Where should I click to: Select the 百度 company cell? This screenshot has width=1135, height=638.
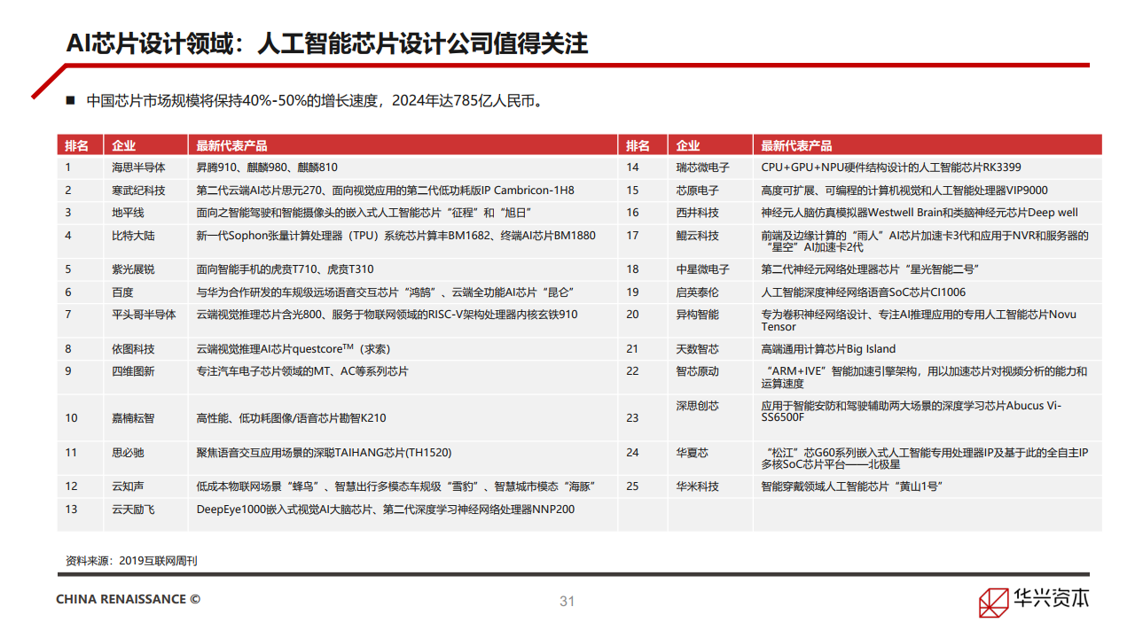point(122,292)
